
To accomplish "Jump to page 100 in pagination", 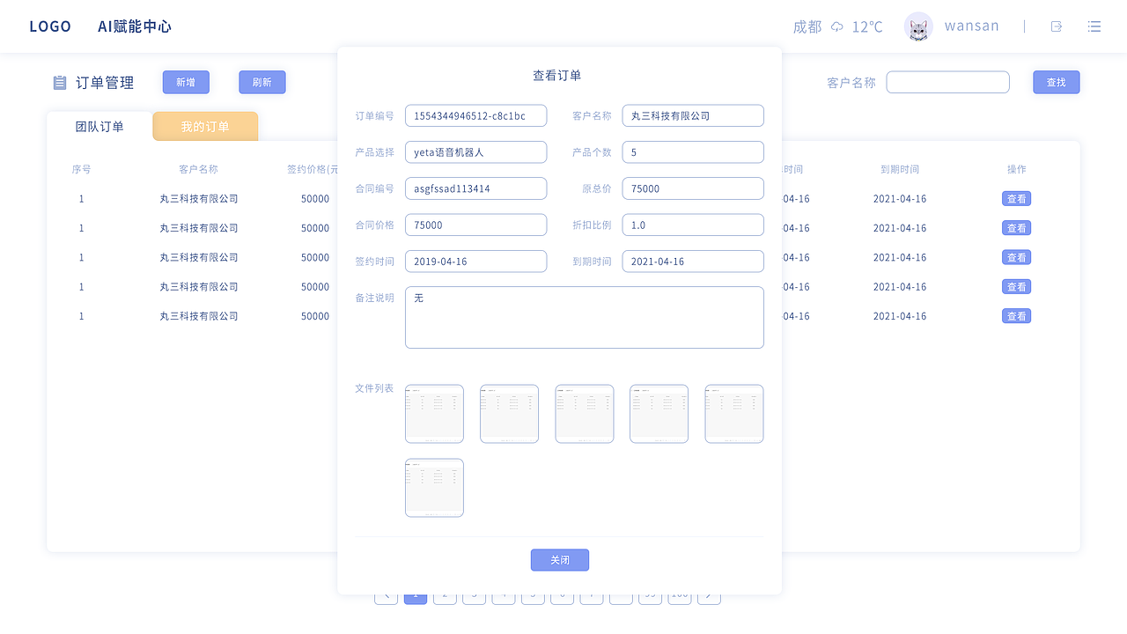I will [679, 593].
